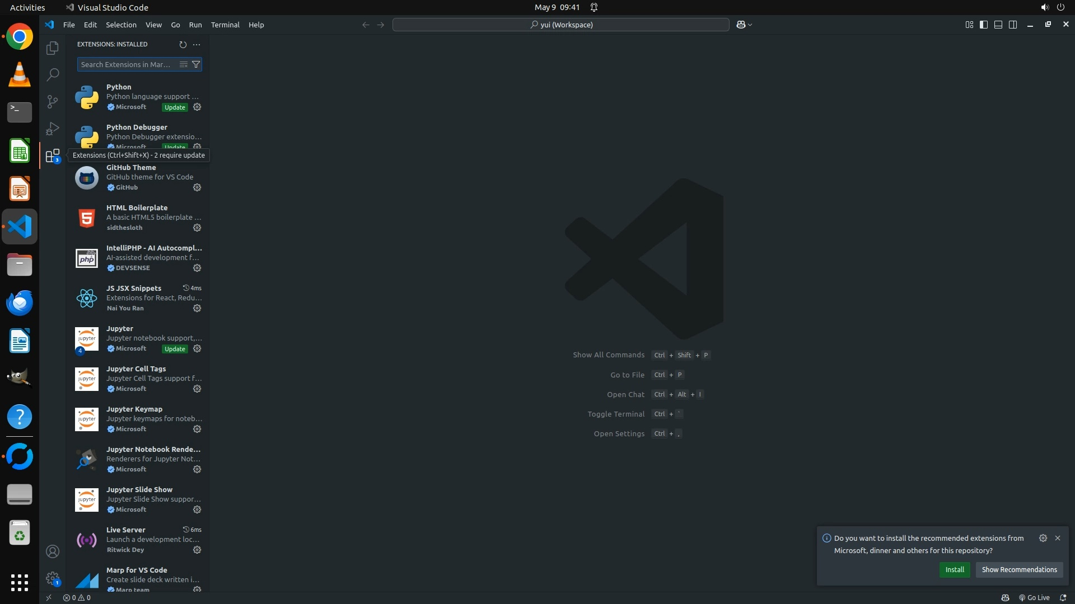Toggle the secondary side bar visibility
The image size is (1075, 604).
1013,25
